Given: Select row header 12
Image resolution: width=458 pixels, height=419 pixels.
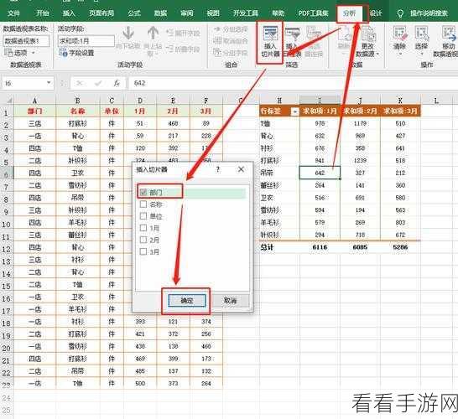Looking at the screenshot, I should (x=7, y=249).
